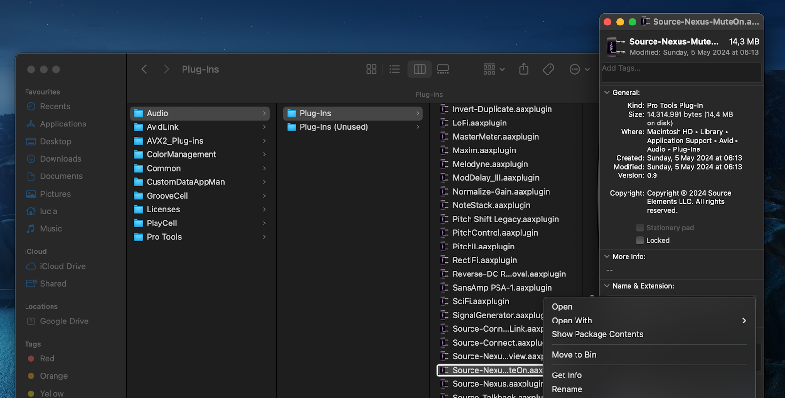Select gallery view in Finder toolbar
Screen dimensions: 785x398
tap(443, 69)
